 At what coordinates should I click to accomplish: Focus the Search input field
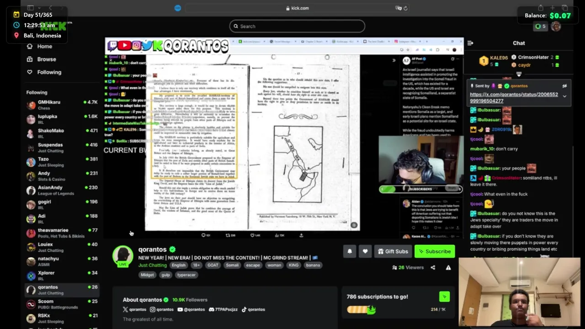pyautogui.click(x=297, y=26)
